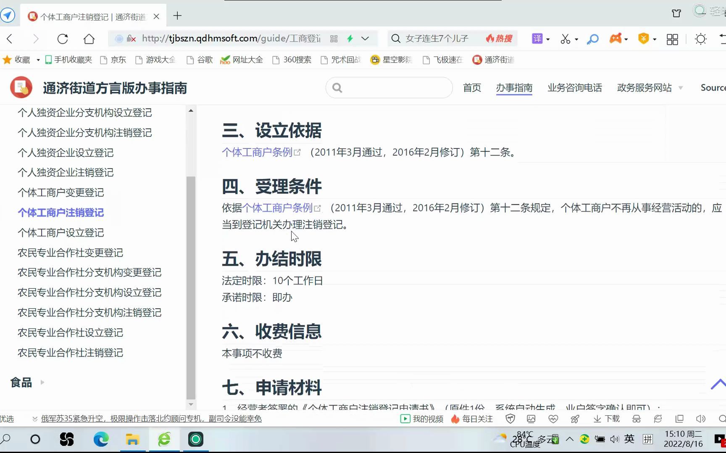Click the search magnifier in browser search box
This screenshot has width=726, height=453.
pyautogui.click(x=395, y=39)
